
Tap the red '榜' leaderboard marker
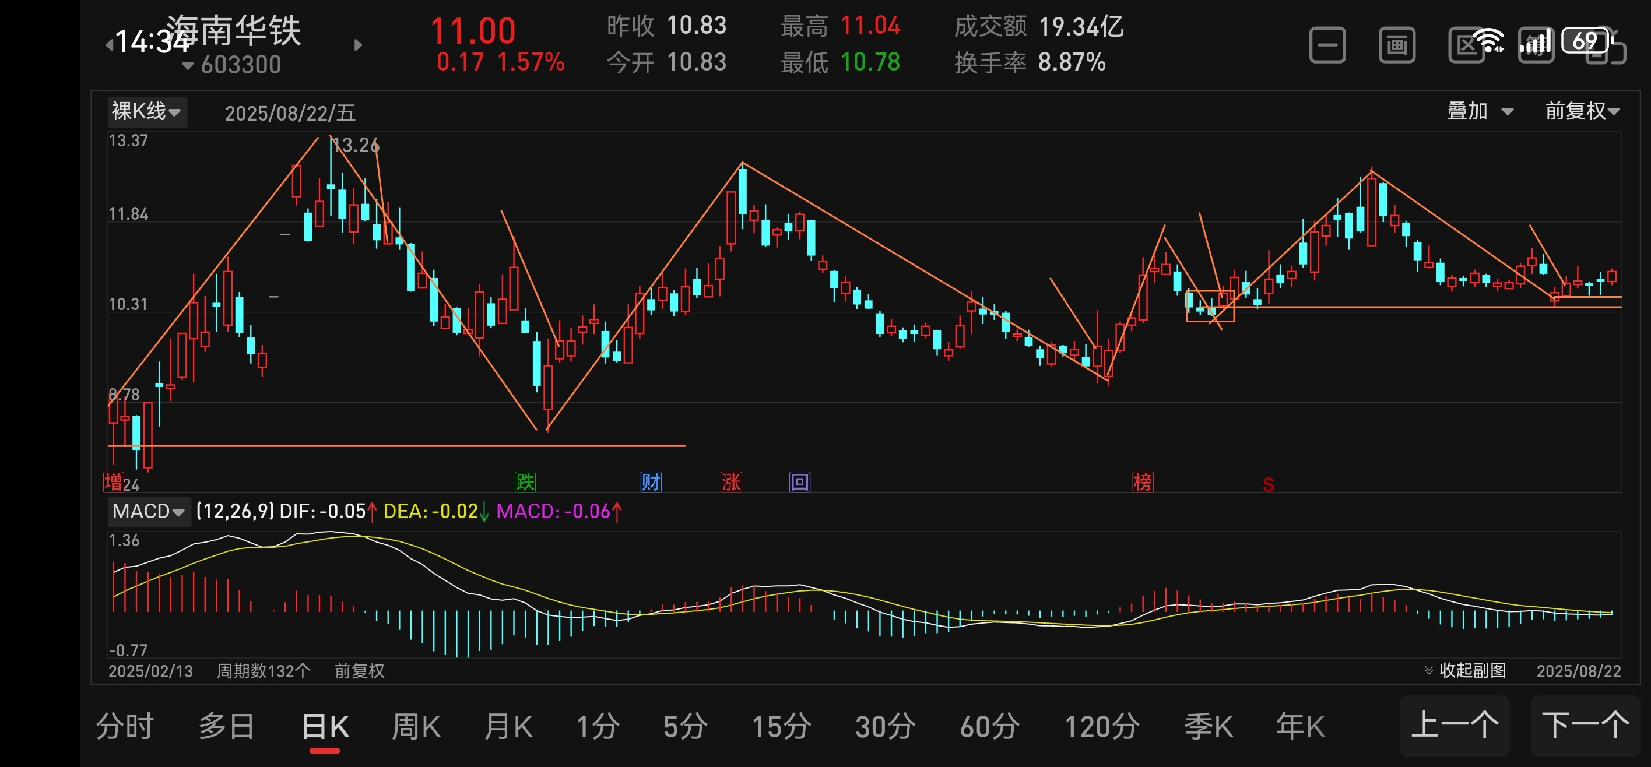[1142, 482]
